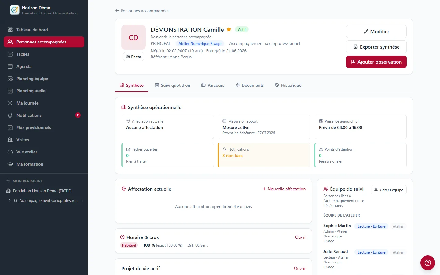Screen dimensions: 440x275
Task: Click Nouvelle affectation link
Action: click(x=284, y=189)
